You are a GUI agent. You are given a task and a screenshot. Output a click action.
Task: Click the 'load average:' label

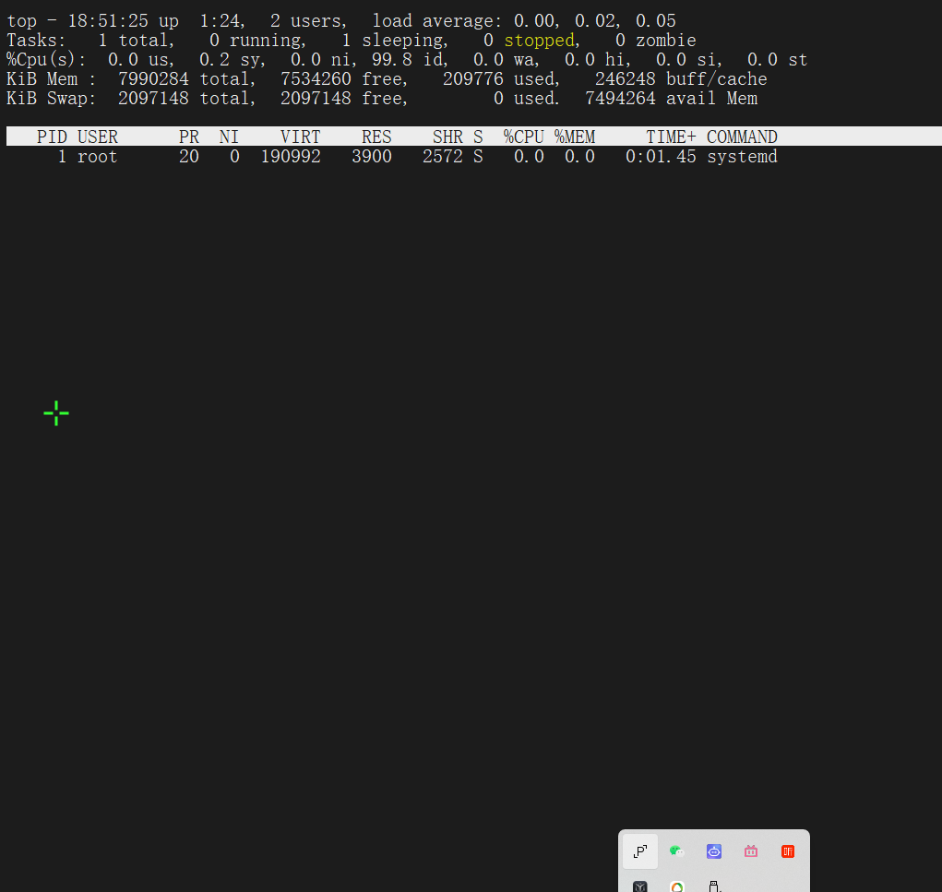tap(436, 21)
